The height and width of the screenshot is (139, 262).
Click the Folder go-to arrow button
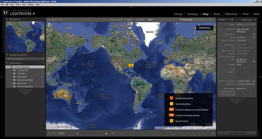pos(254,37)
